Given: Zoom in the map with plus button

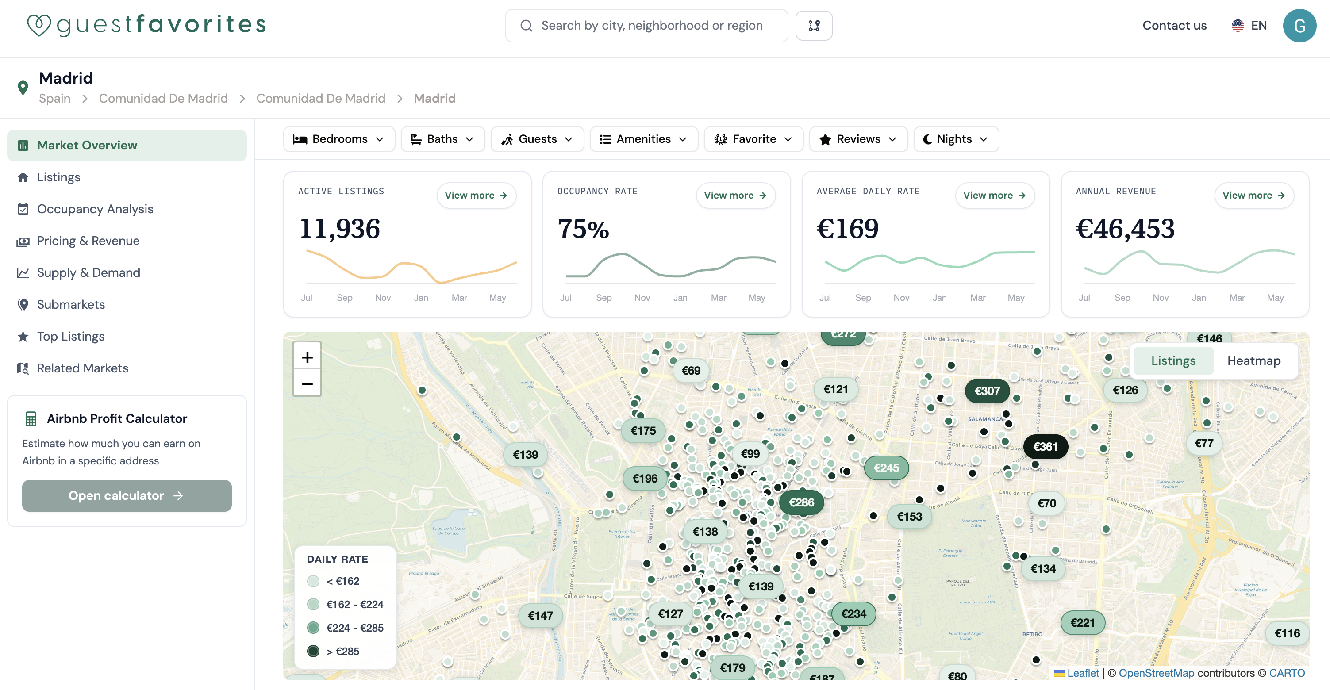Looking at the screenshot, I should tap(307, 357).
